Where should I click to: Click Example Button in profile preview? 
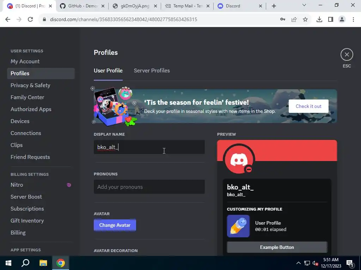coord(277,247)
